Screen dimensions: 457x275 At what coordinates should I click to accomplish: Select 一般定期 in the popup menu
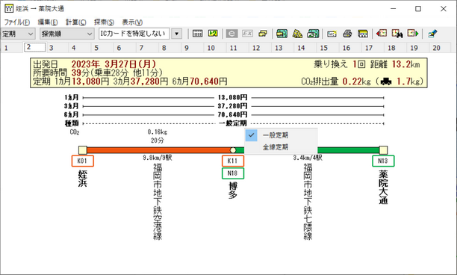point(281,135)
